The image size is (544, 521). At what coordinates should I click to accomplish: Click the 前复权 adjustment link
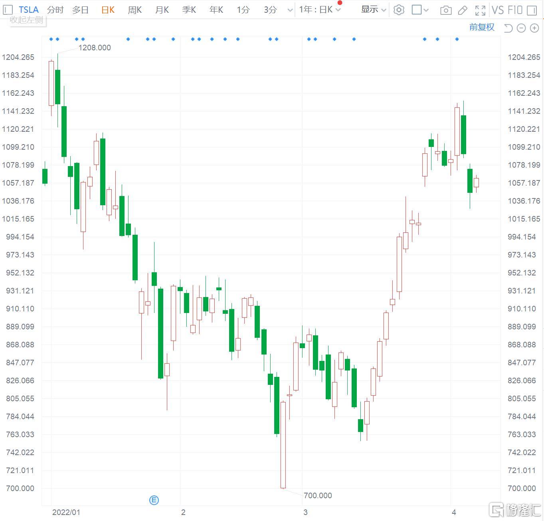[482, 27]
